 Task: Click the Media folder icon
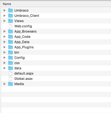11,84
